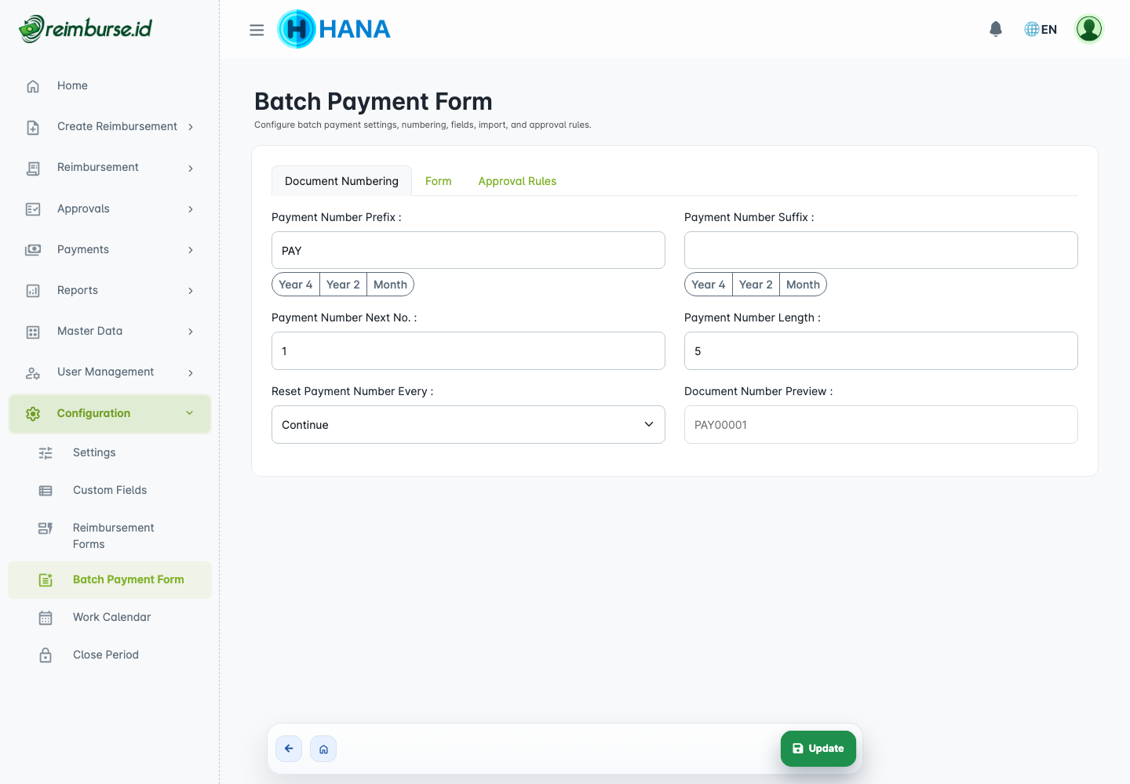Click the hamburger menu icon beside HANA logo

tap(257, 29)
